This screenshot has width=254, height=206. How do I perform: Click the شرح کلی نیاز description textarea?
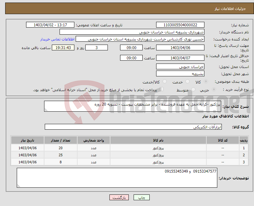133,106
